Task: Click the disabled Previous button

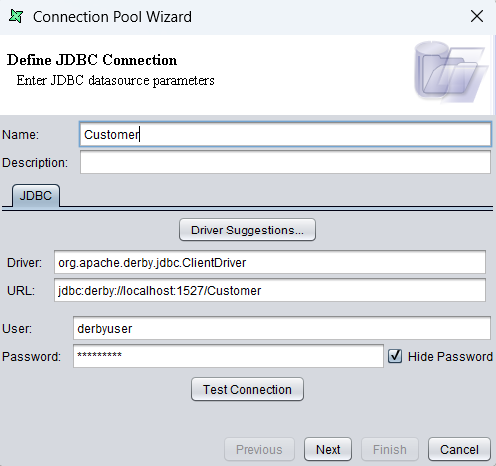Action: pyautogui.click(x=259, y=449)
